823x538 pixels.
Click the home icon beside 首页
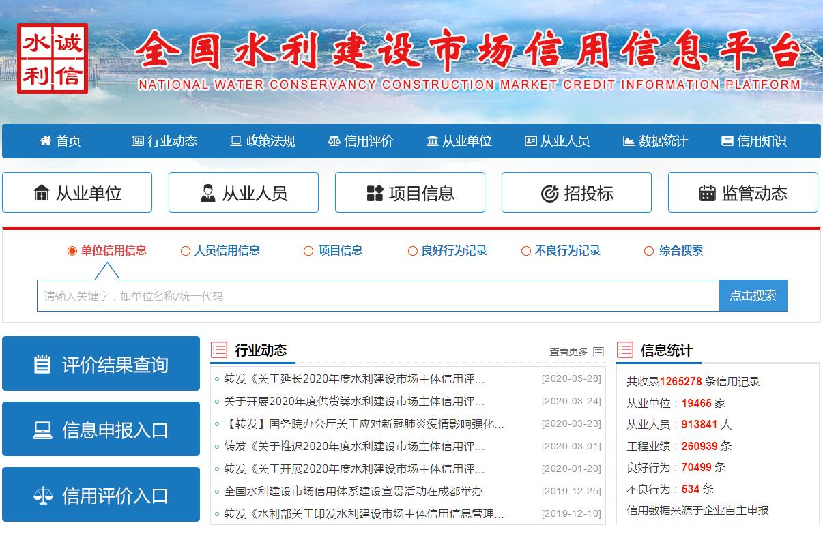point(46,141)
